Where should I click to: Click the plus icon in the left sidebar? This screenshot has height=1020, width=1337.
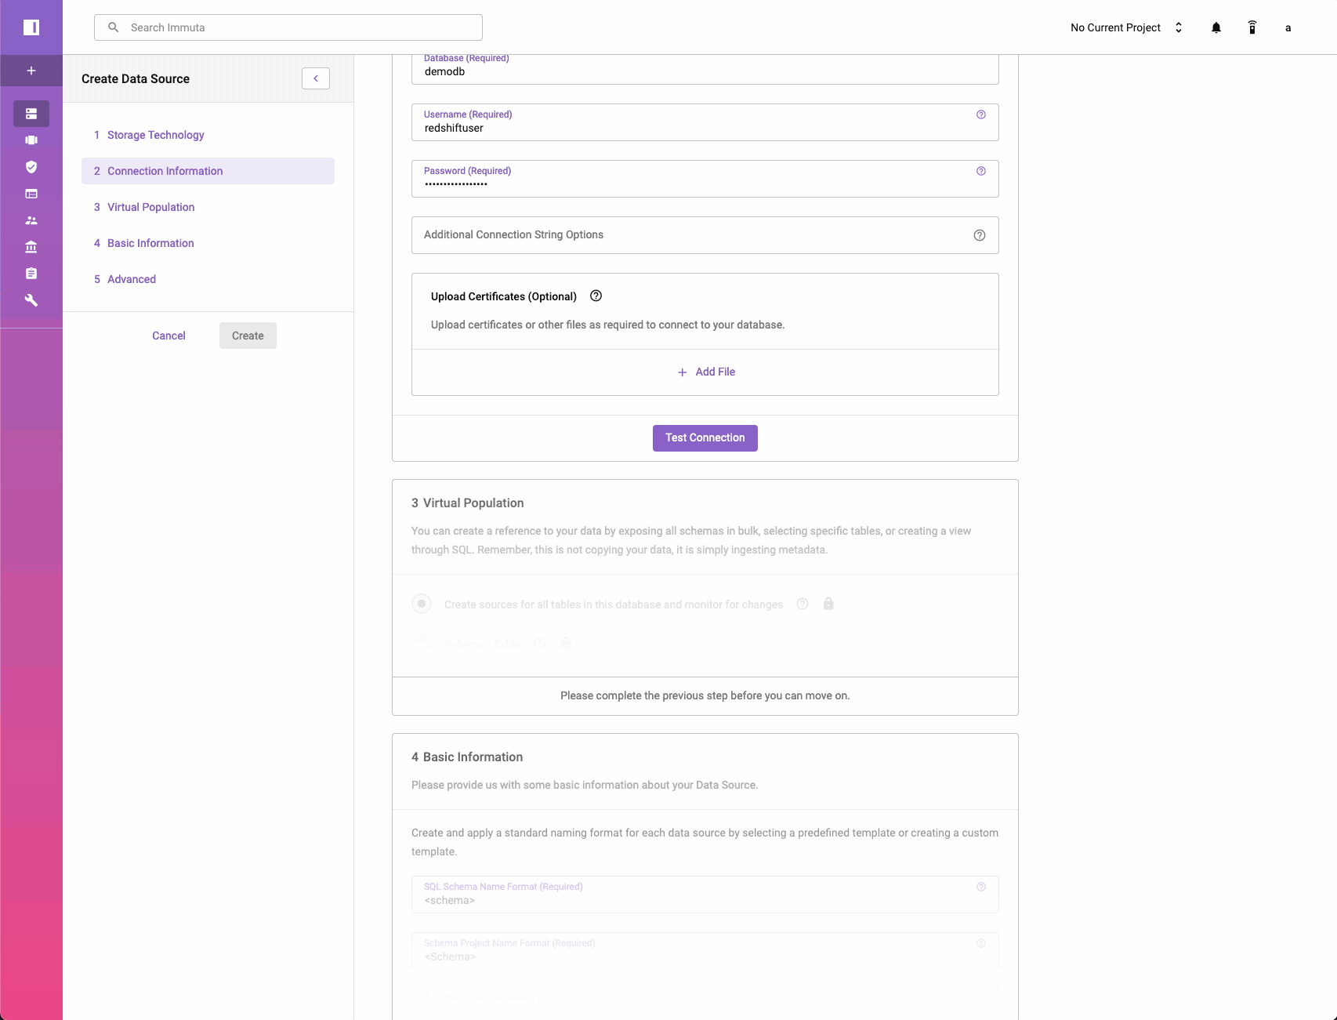tap(31, 71)
